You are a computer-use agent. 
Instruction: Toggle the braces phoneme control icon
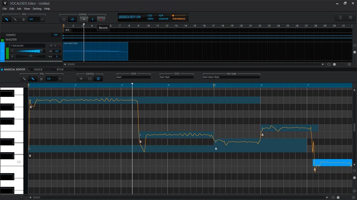[x=90, y=79]
